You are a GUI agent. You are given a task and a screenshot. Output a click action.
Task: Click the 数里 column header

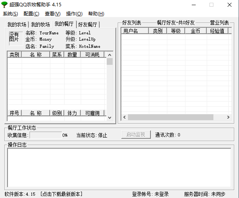pos(72,55)
